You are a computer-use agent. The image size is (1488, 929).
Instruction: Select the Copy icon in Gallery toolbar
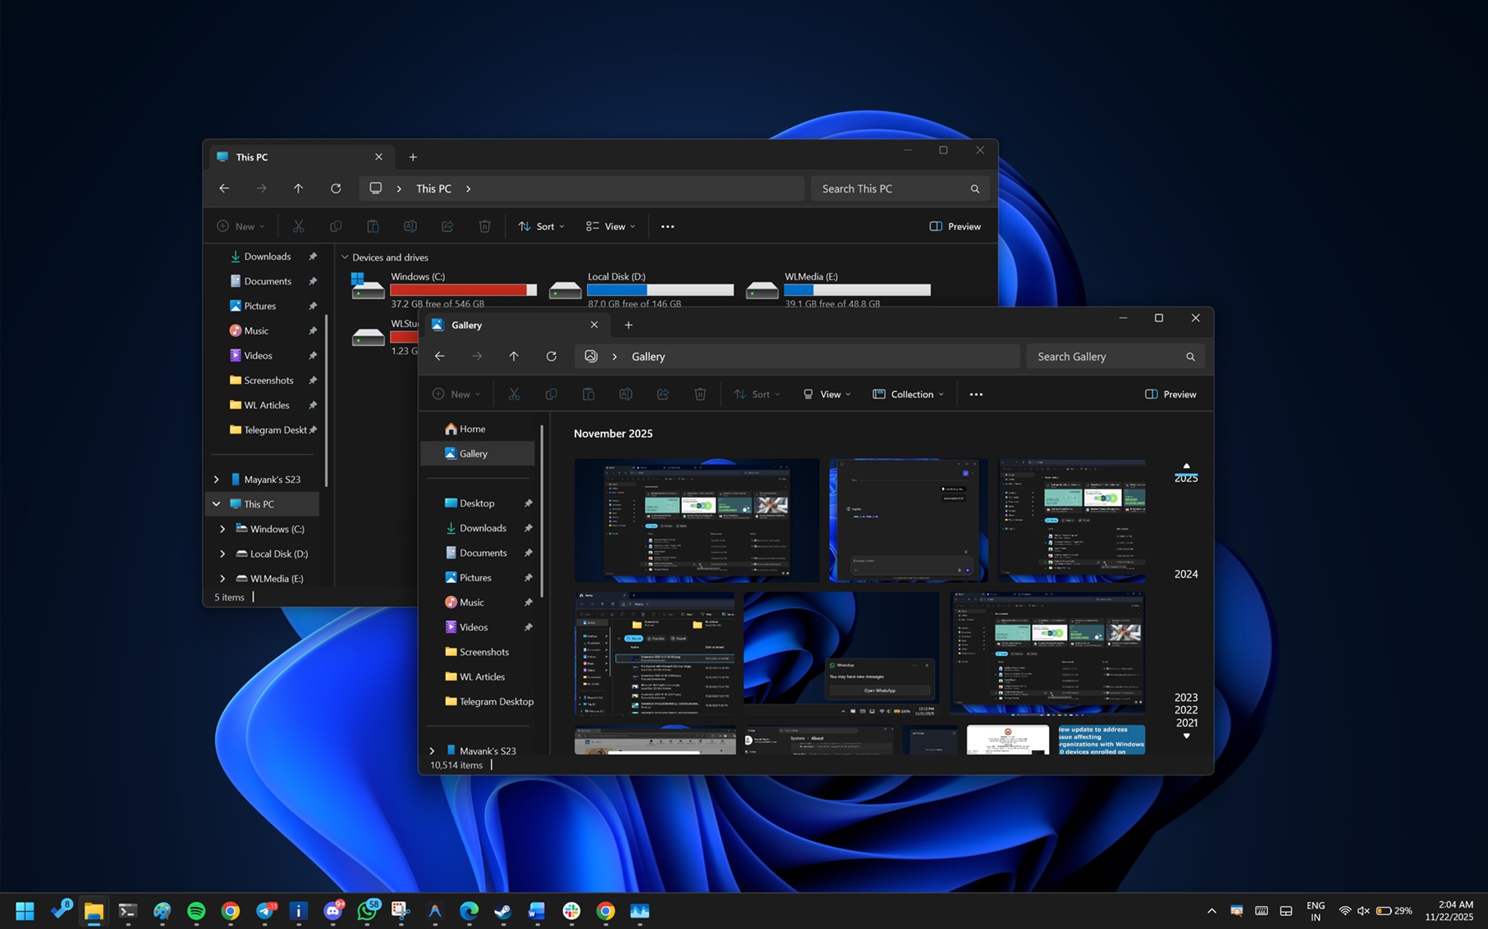(551, 394)
